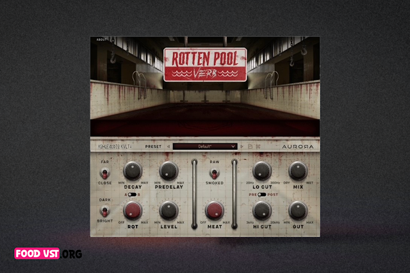Click the Aurora logo
Viewport: 410px width, 273px height.
pyautogui.click(x=298, y=146)
